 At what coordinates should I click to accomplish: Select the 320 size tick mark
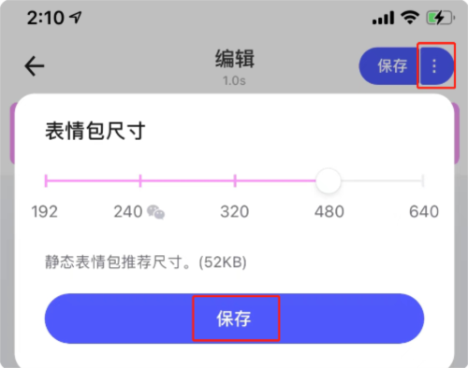[235, 180]
